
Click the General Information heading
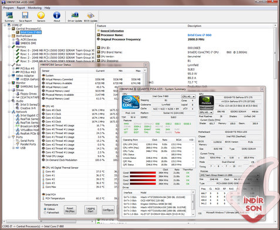click(x=112, y=31)
